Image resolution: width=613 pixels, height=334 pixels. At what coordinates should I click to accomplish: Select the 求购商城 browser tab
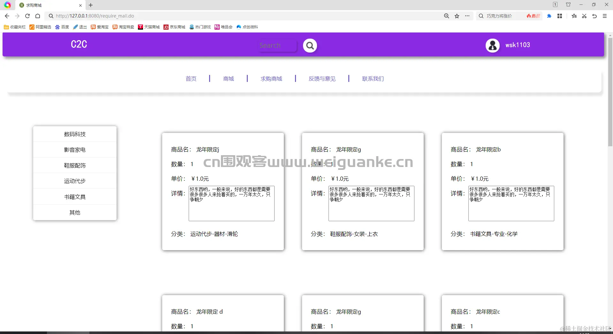[x=51, y=5]
